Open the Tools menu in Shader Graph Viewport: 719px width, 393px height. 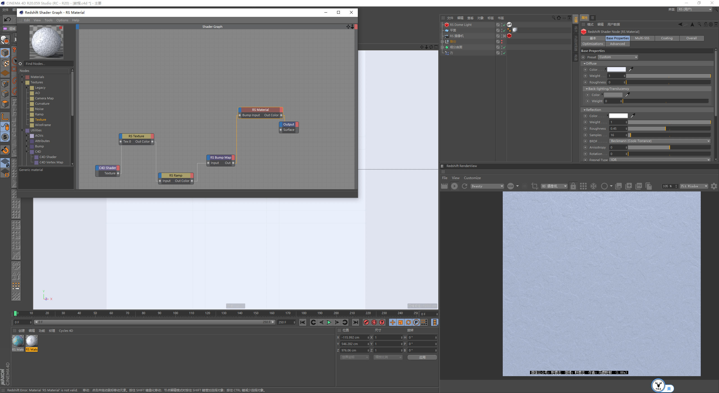[x=48, y=20]
